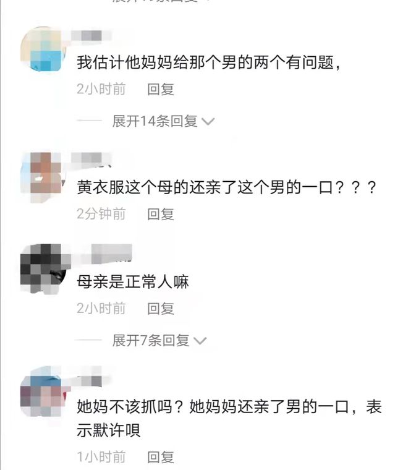408x470 pixels.
Task: Select comment text 母亲是正常人嘛
Action: [x=133, y=282]
